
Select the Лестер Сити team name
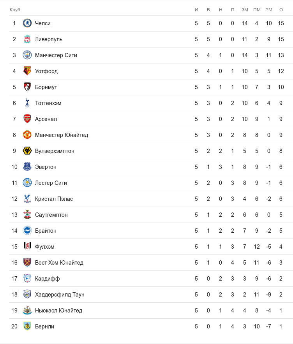(51, 183)
